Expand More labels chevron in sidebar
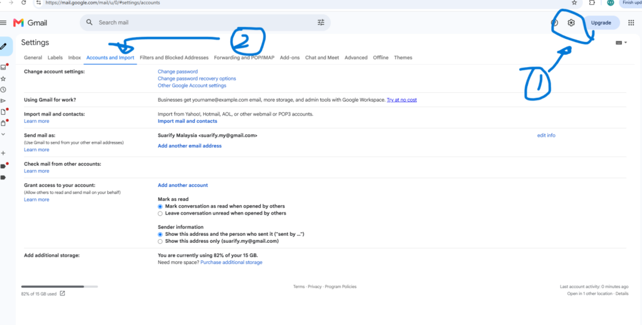642x325 pixels. (x=3, y=134)
